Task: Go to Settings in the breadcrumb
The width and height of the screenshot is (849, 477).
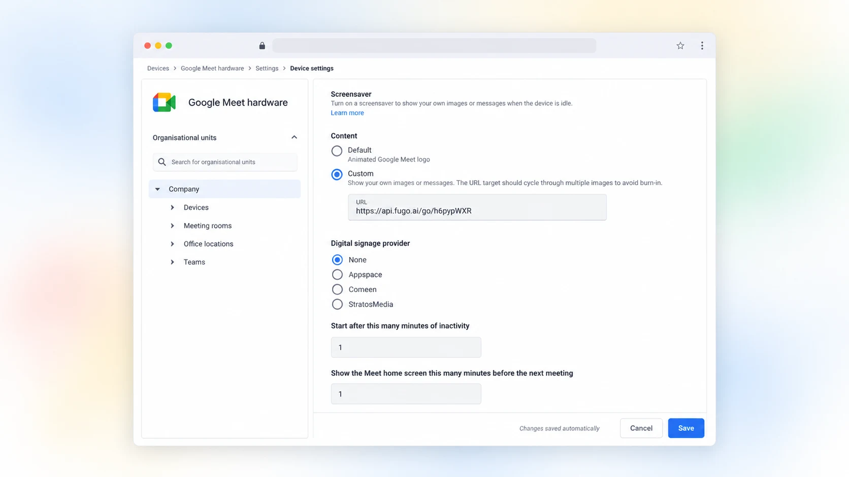Action: pos(267,68)
